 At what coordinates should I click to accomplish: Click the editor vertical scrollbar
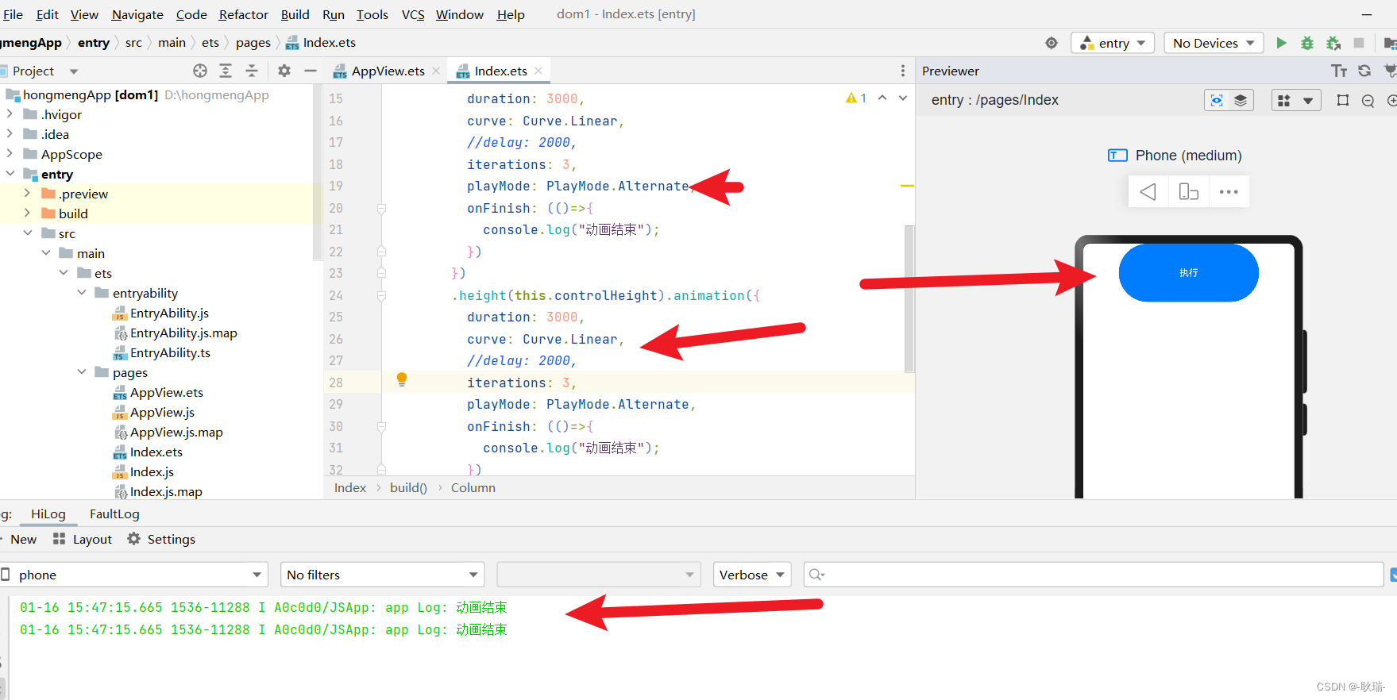(909, 298)
